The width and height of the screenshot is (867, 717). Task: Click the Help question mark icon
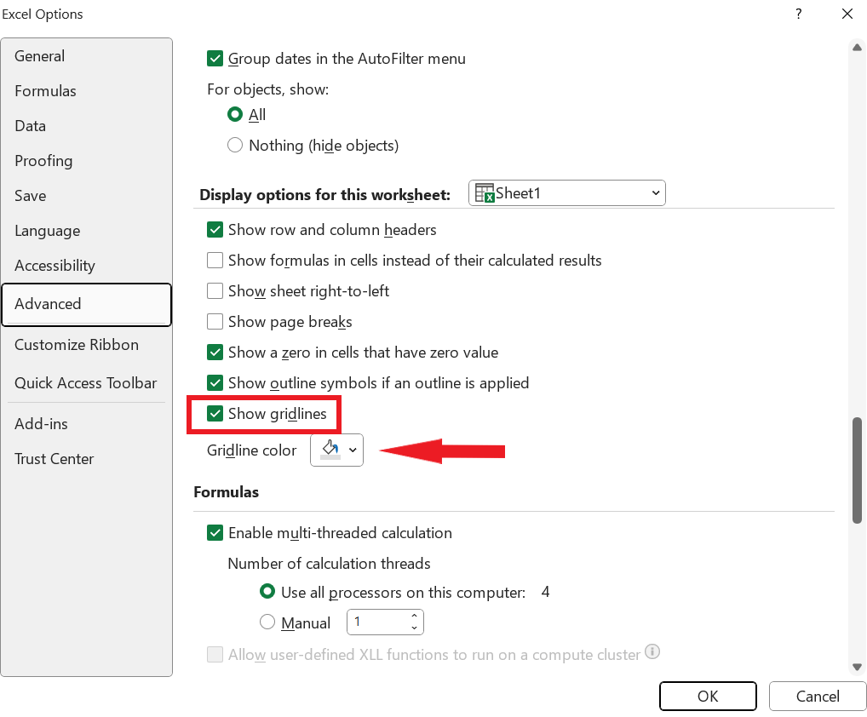(x=799, y=14)
